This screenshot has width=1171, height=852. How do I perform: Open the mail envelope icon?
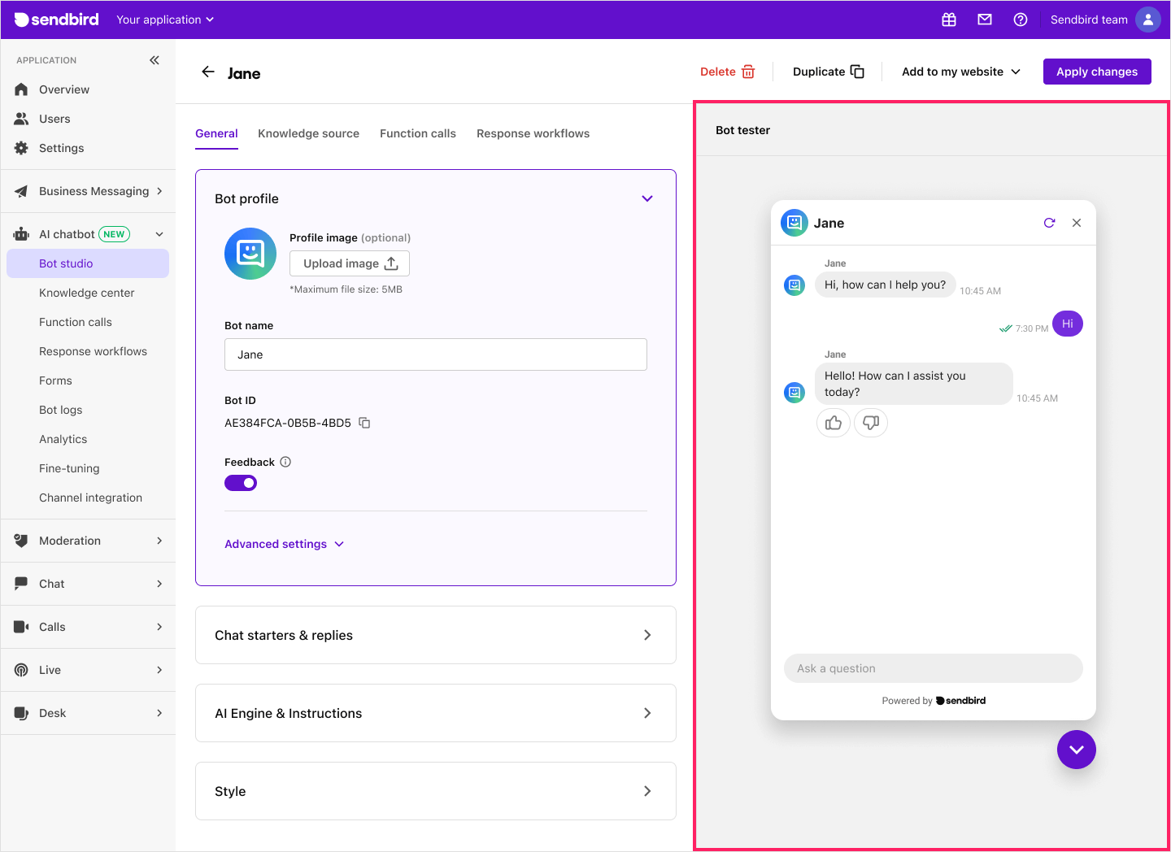tap(985, 20)
